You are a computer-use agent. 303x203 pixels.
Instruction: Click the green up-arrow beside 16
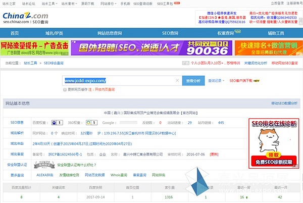247,197
